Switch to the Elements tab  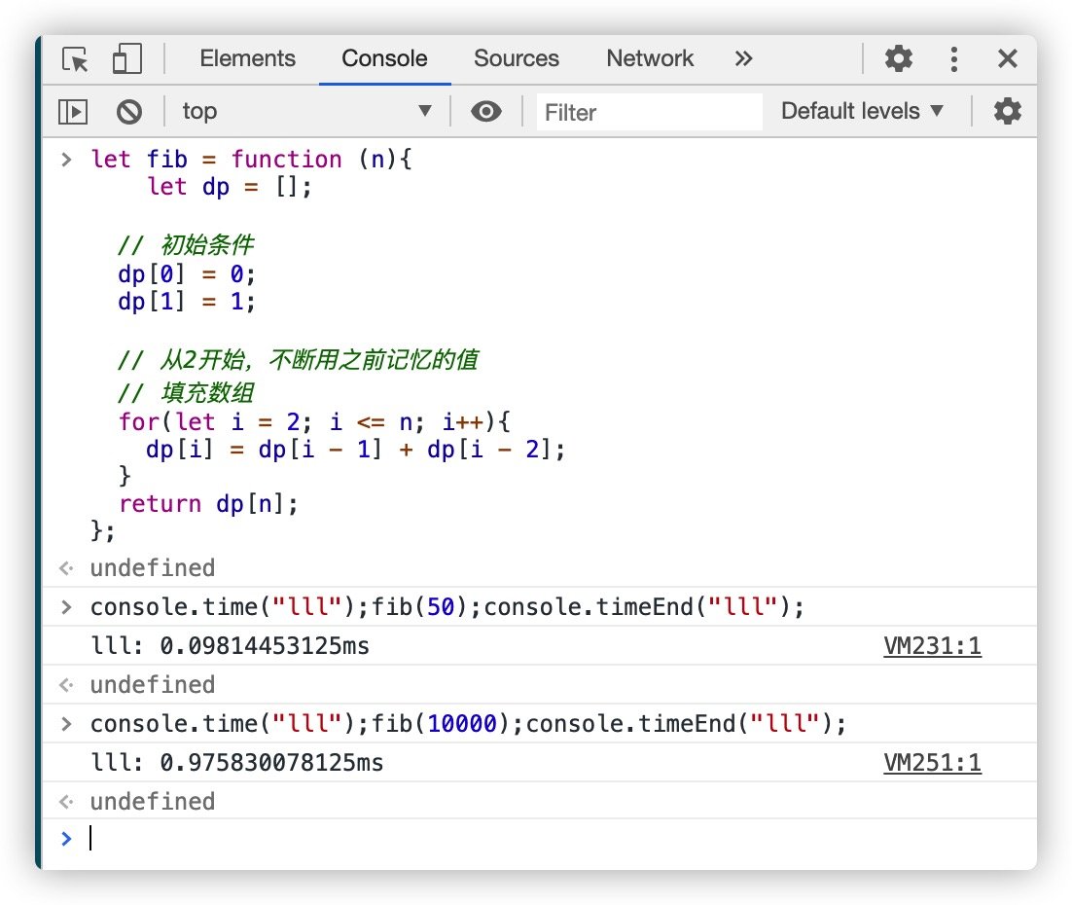point(247,58)
